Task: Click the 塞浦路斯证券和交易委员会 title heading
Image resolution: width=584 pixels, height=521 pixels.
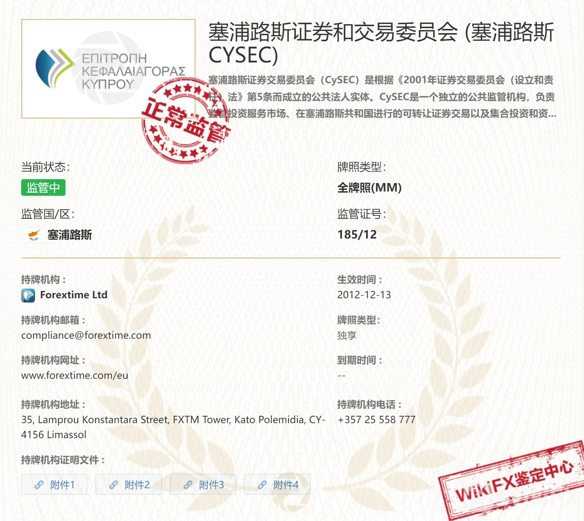Action: pos(381,43)
